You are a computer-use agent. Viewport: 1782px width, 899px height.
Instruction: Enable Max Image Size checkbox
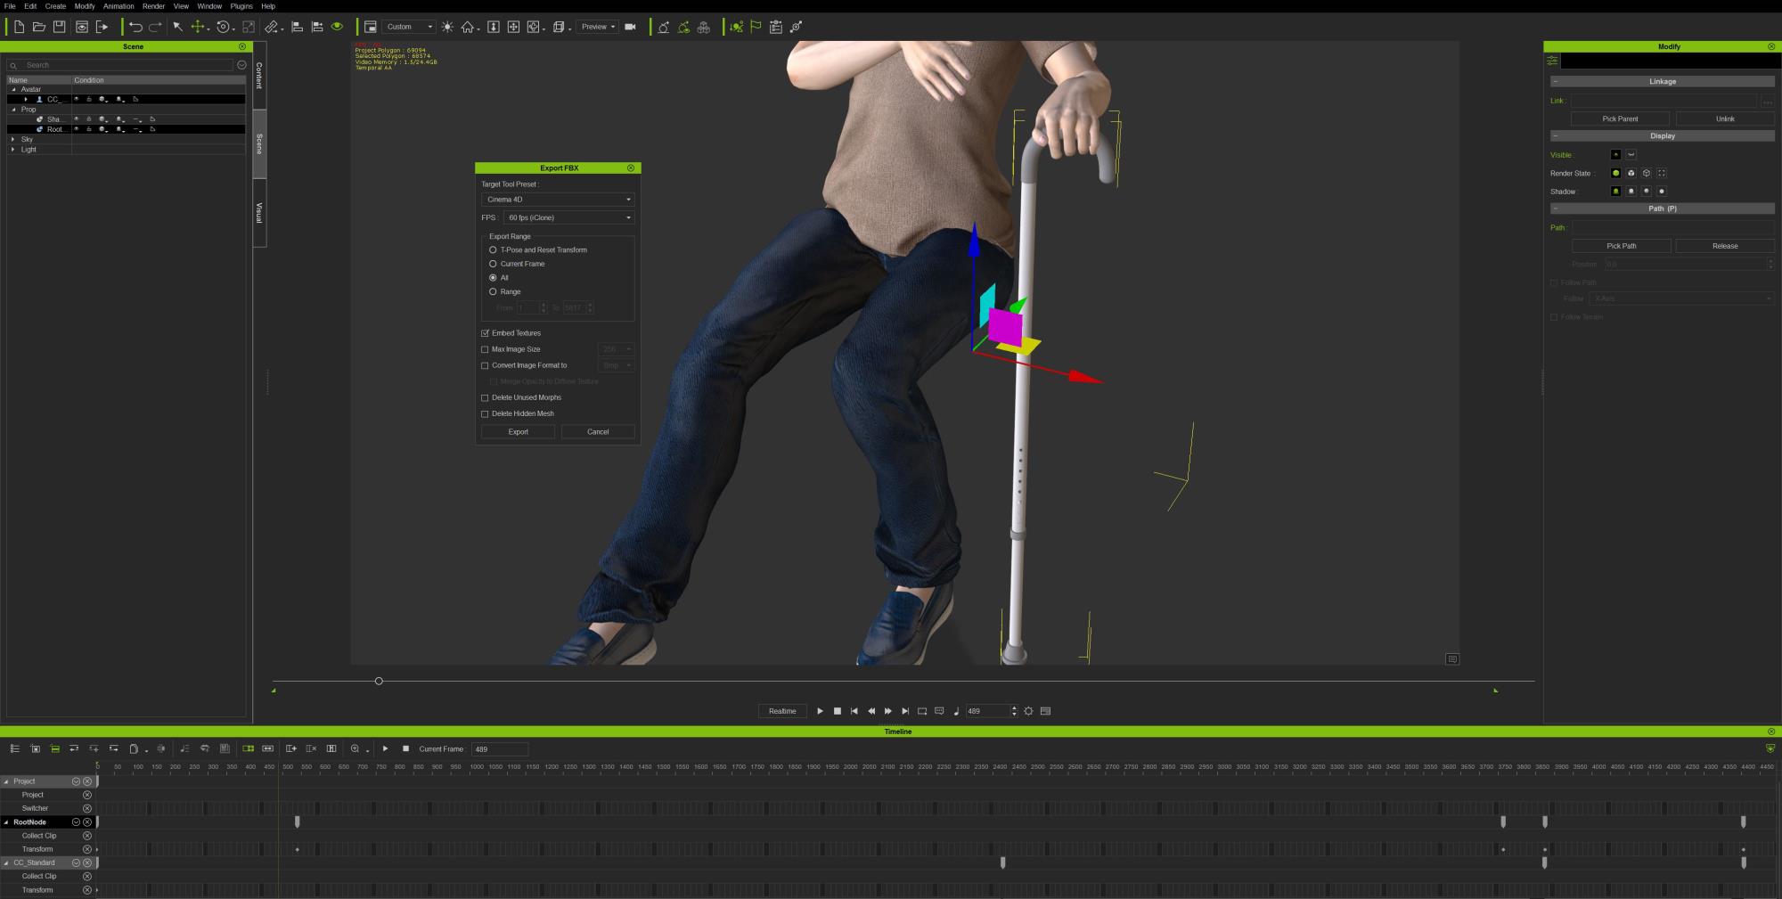pyautogui.click(x=485, y=349)
